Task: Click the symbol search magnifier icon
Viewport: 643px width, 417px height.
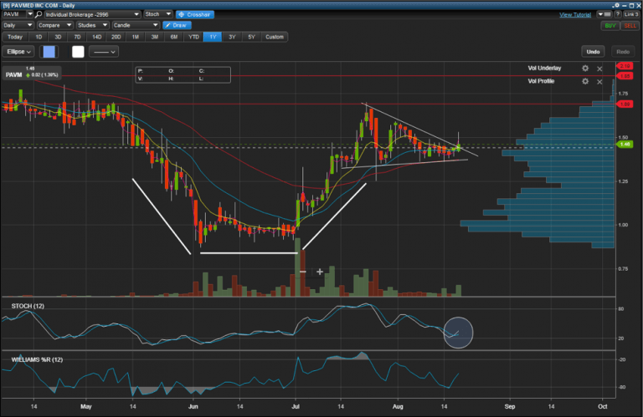Action: pyautogui.click(x=39, y=14)
